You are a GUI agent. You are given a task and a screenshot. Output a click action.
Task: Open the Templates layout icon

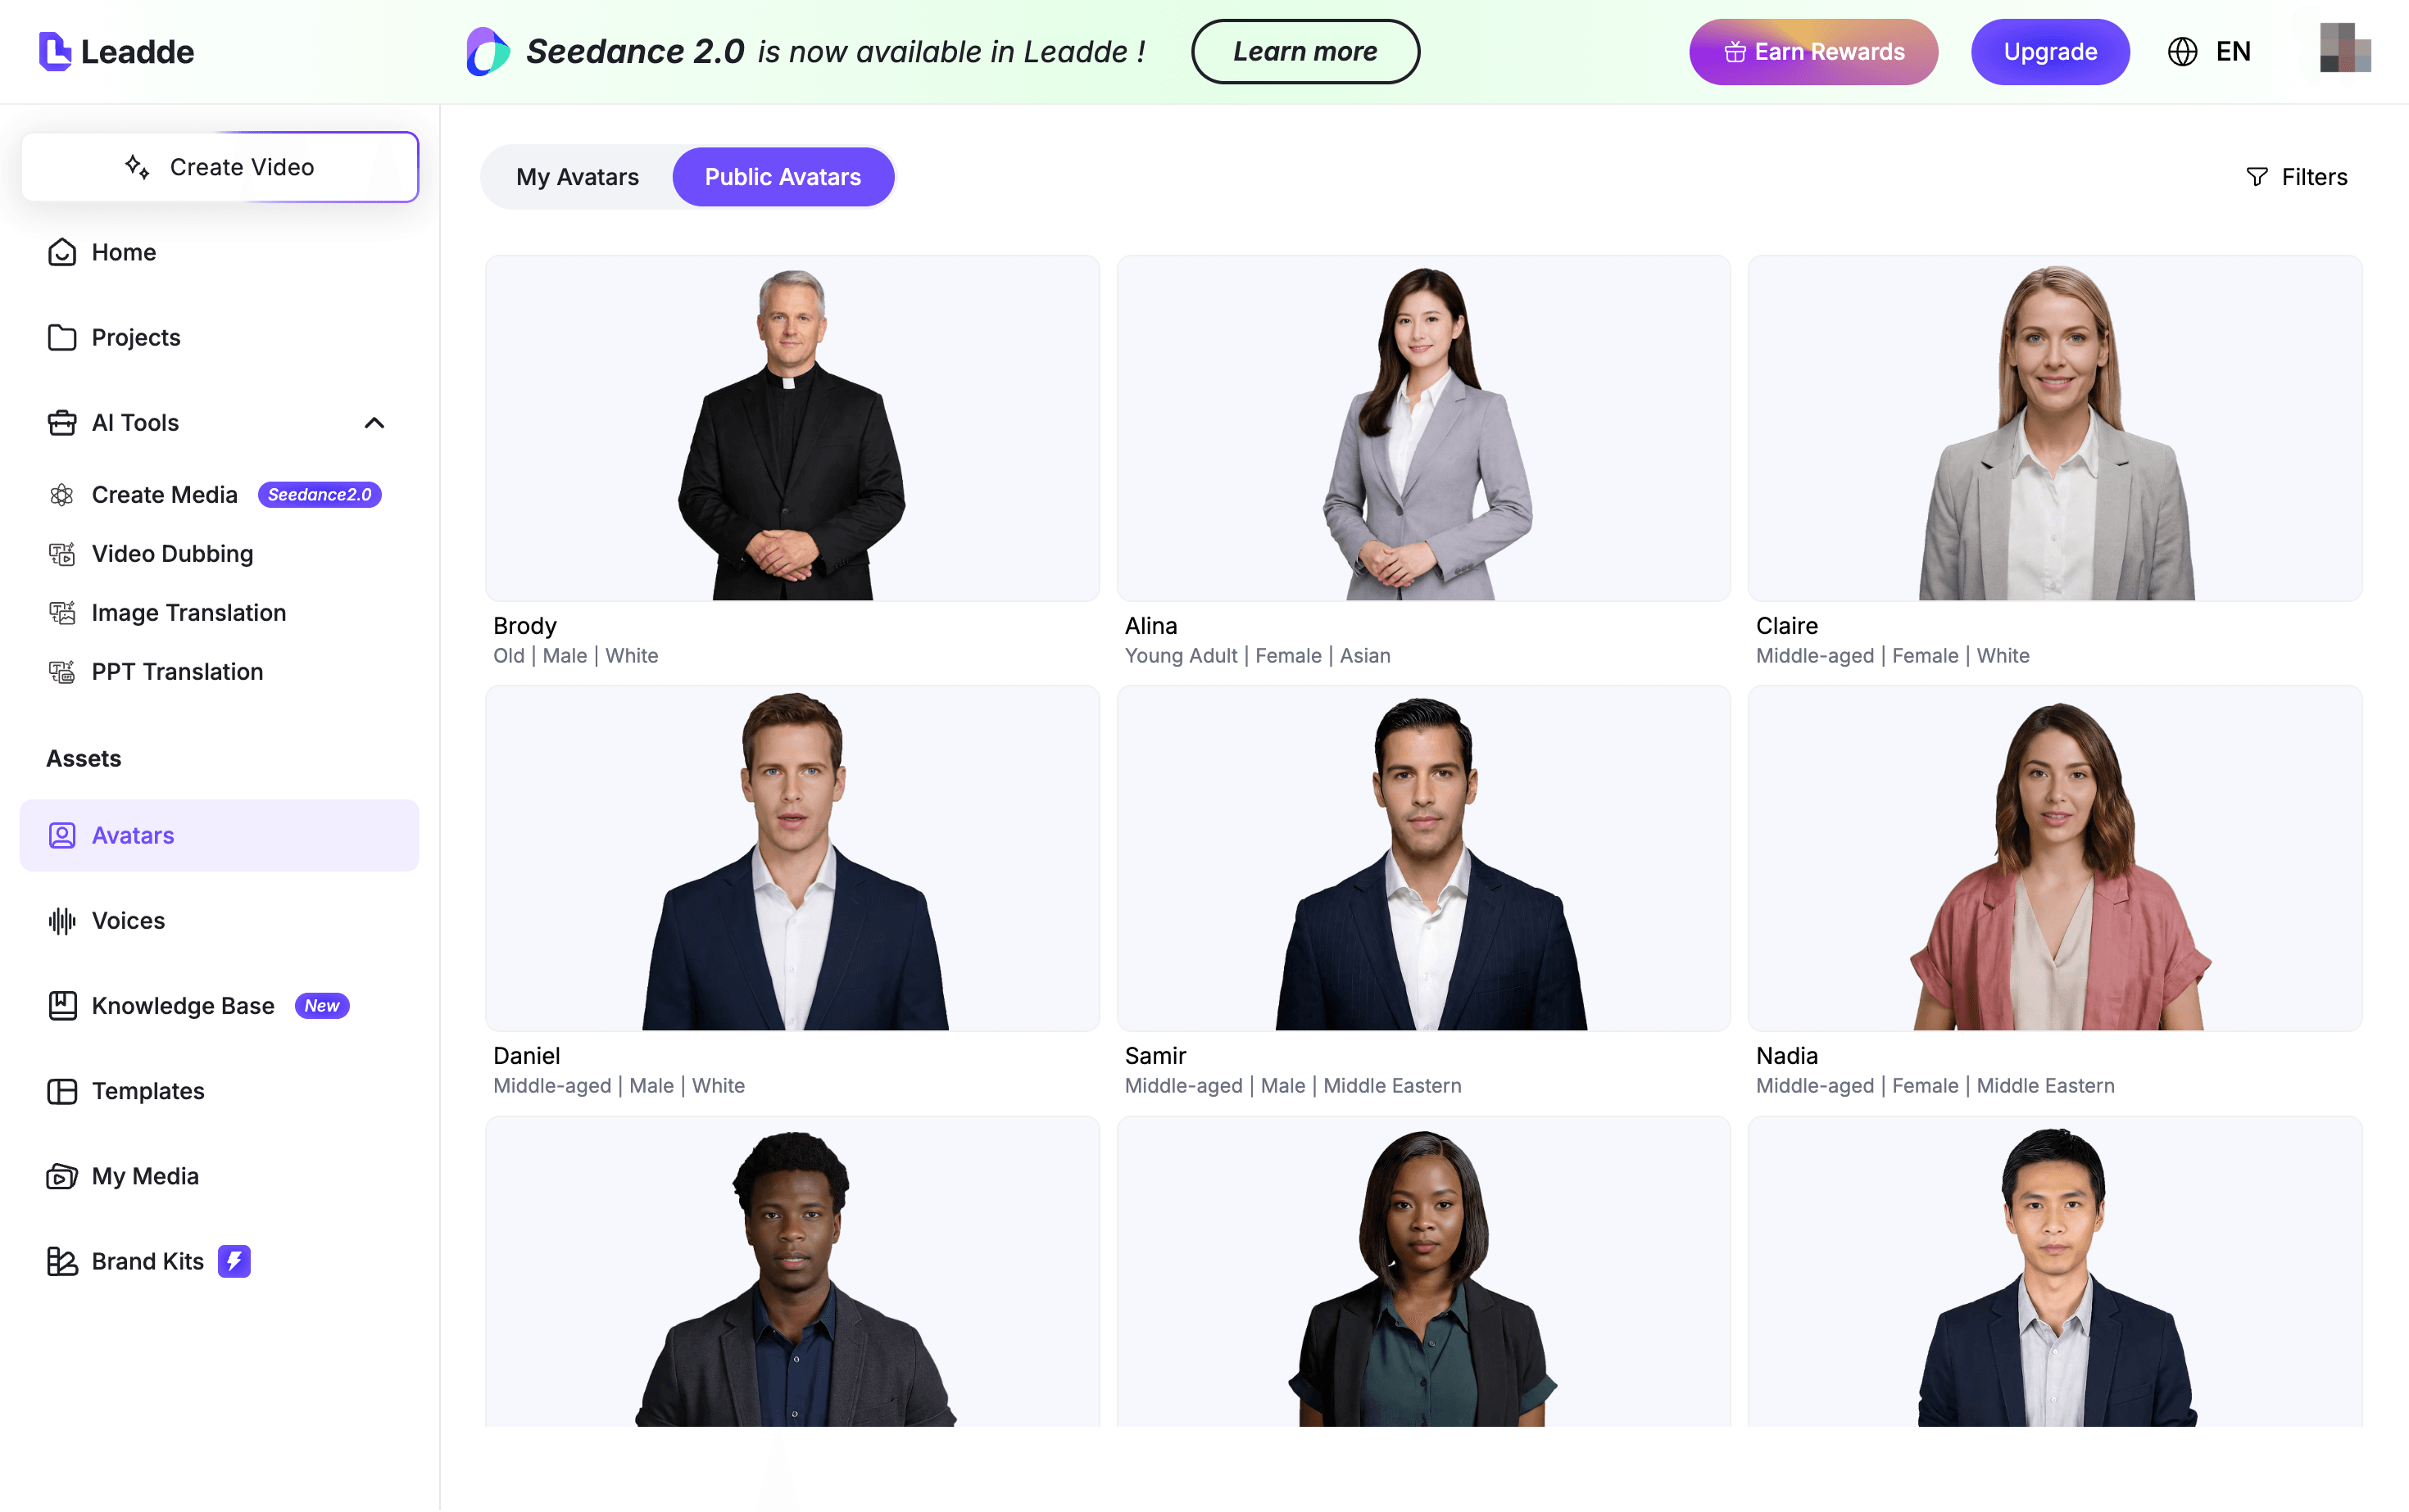click(62, 1090)
